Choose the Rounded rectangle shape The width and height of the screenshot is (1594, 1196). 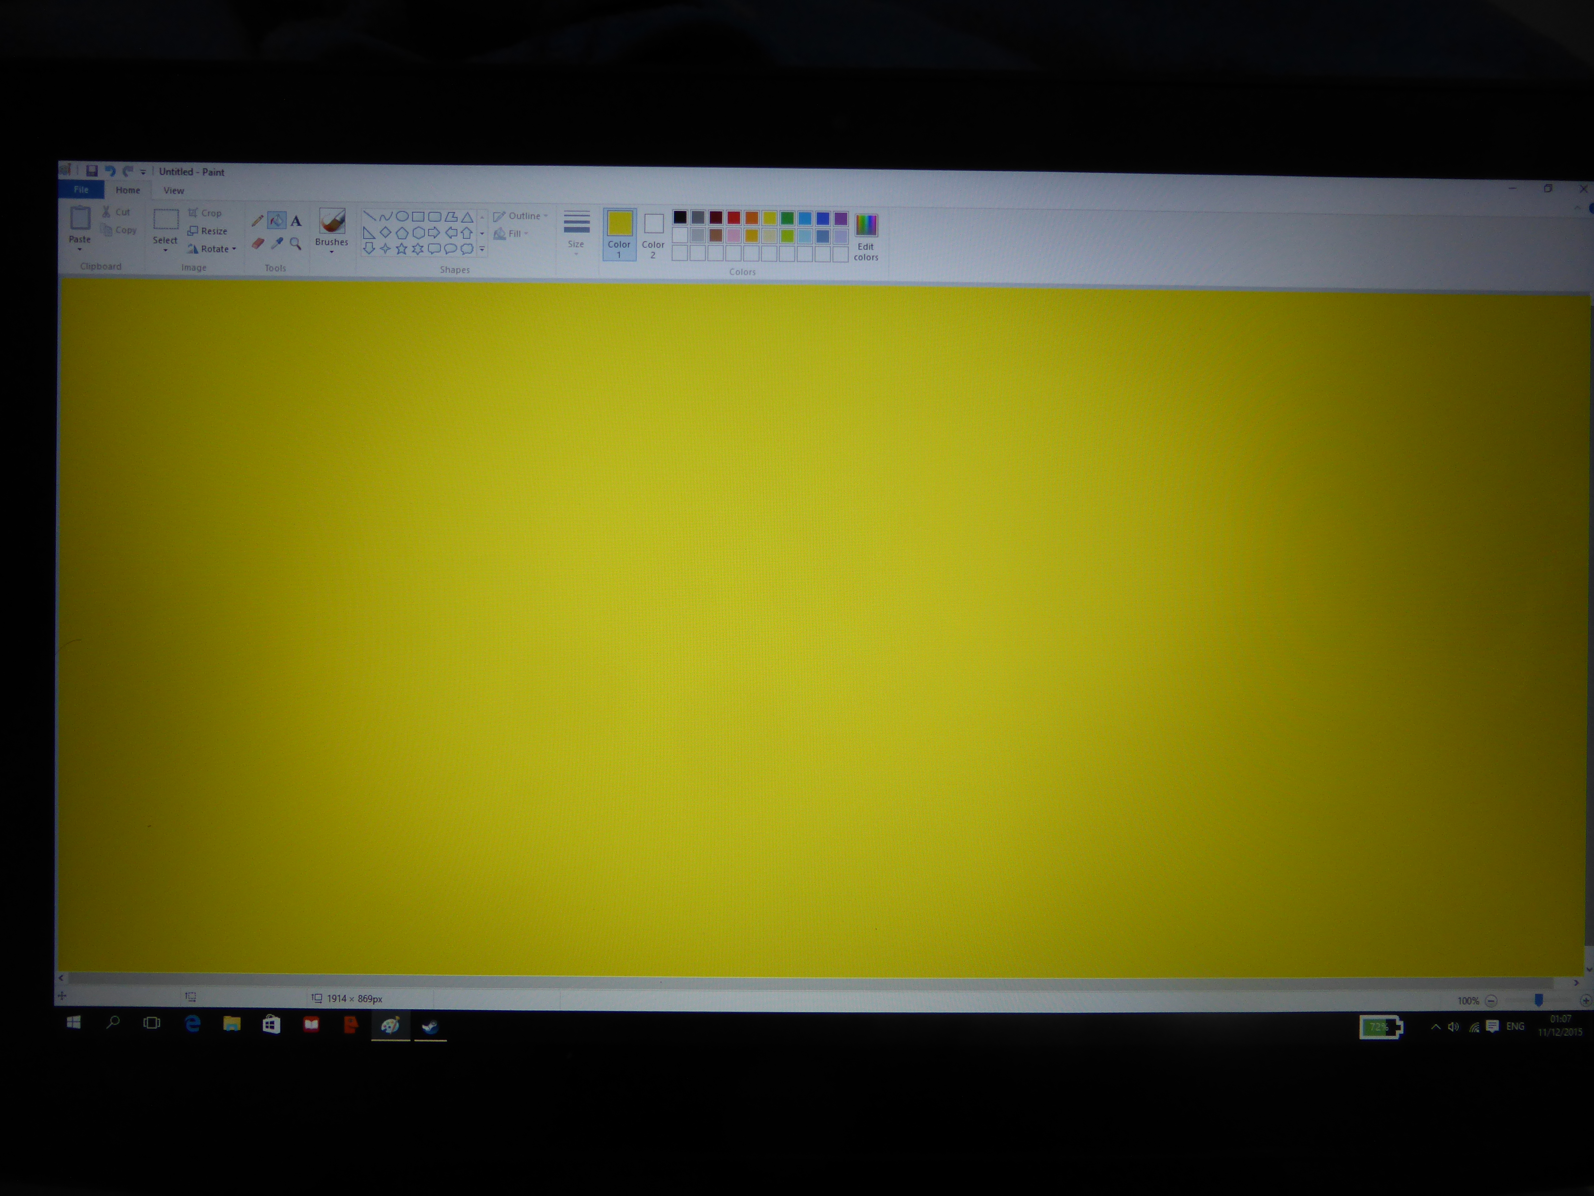tap(435, 216)
